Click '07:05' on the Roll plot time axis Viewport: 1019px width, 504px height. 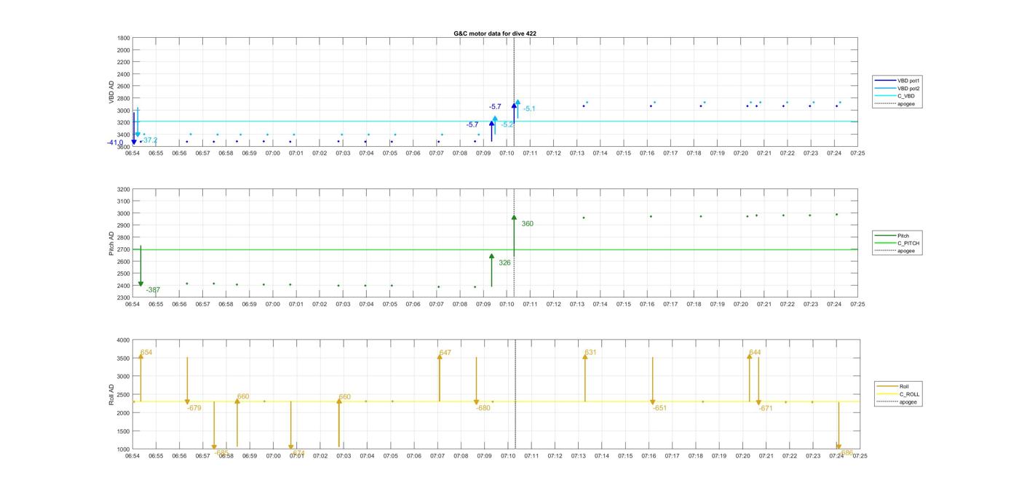pos(390,456)
